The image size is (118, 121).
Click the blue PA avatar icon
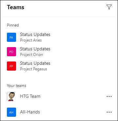click(x=11, y=37)
